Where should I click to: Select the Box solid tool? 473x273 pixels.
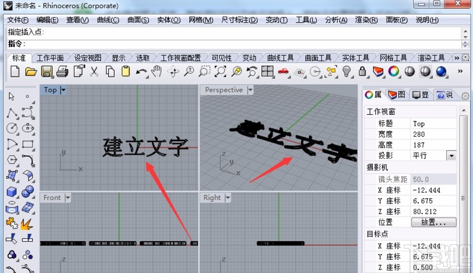(12, 192)
